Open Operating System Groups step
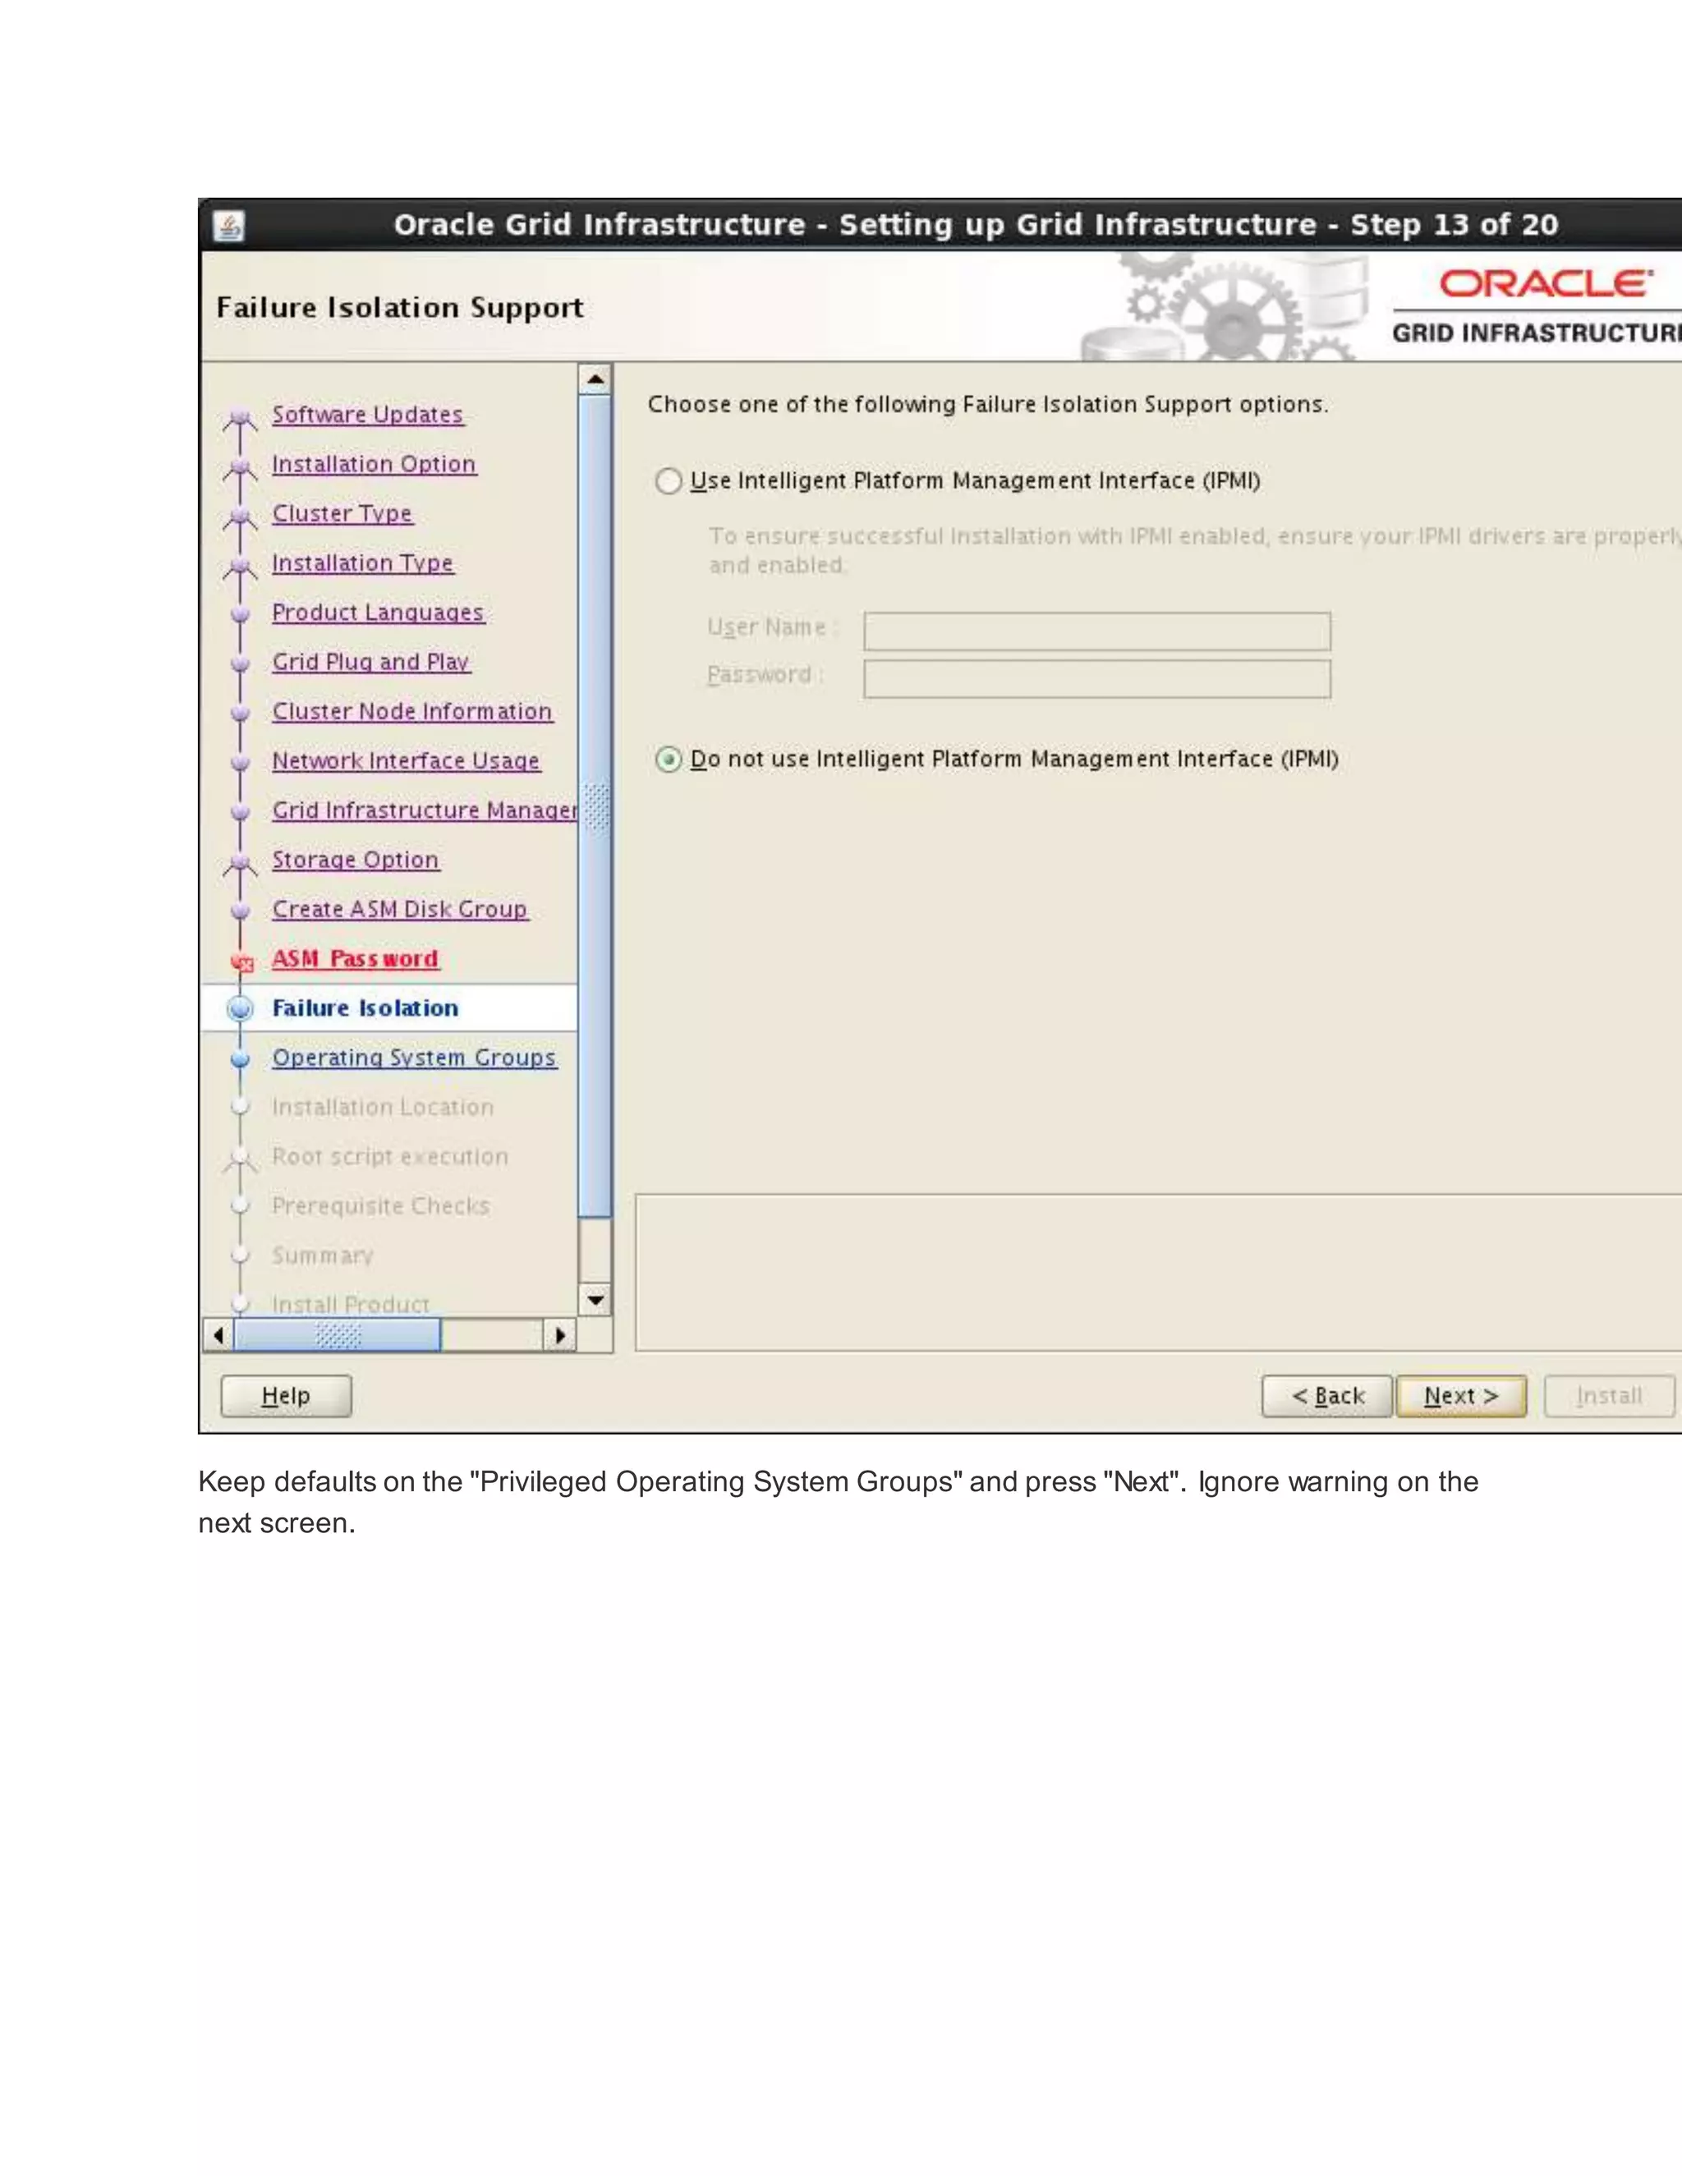Image resolution: width=1682 pixels, height=2176 pixels. [414, 1058]
